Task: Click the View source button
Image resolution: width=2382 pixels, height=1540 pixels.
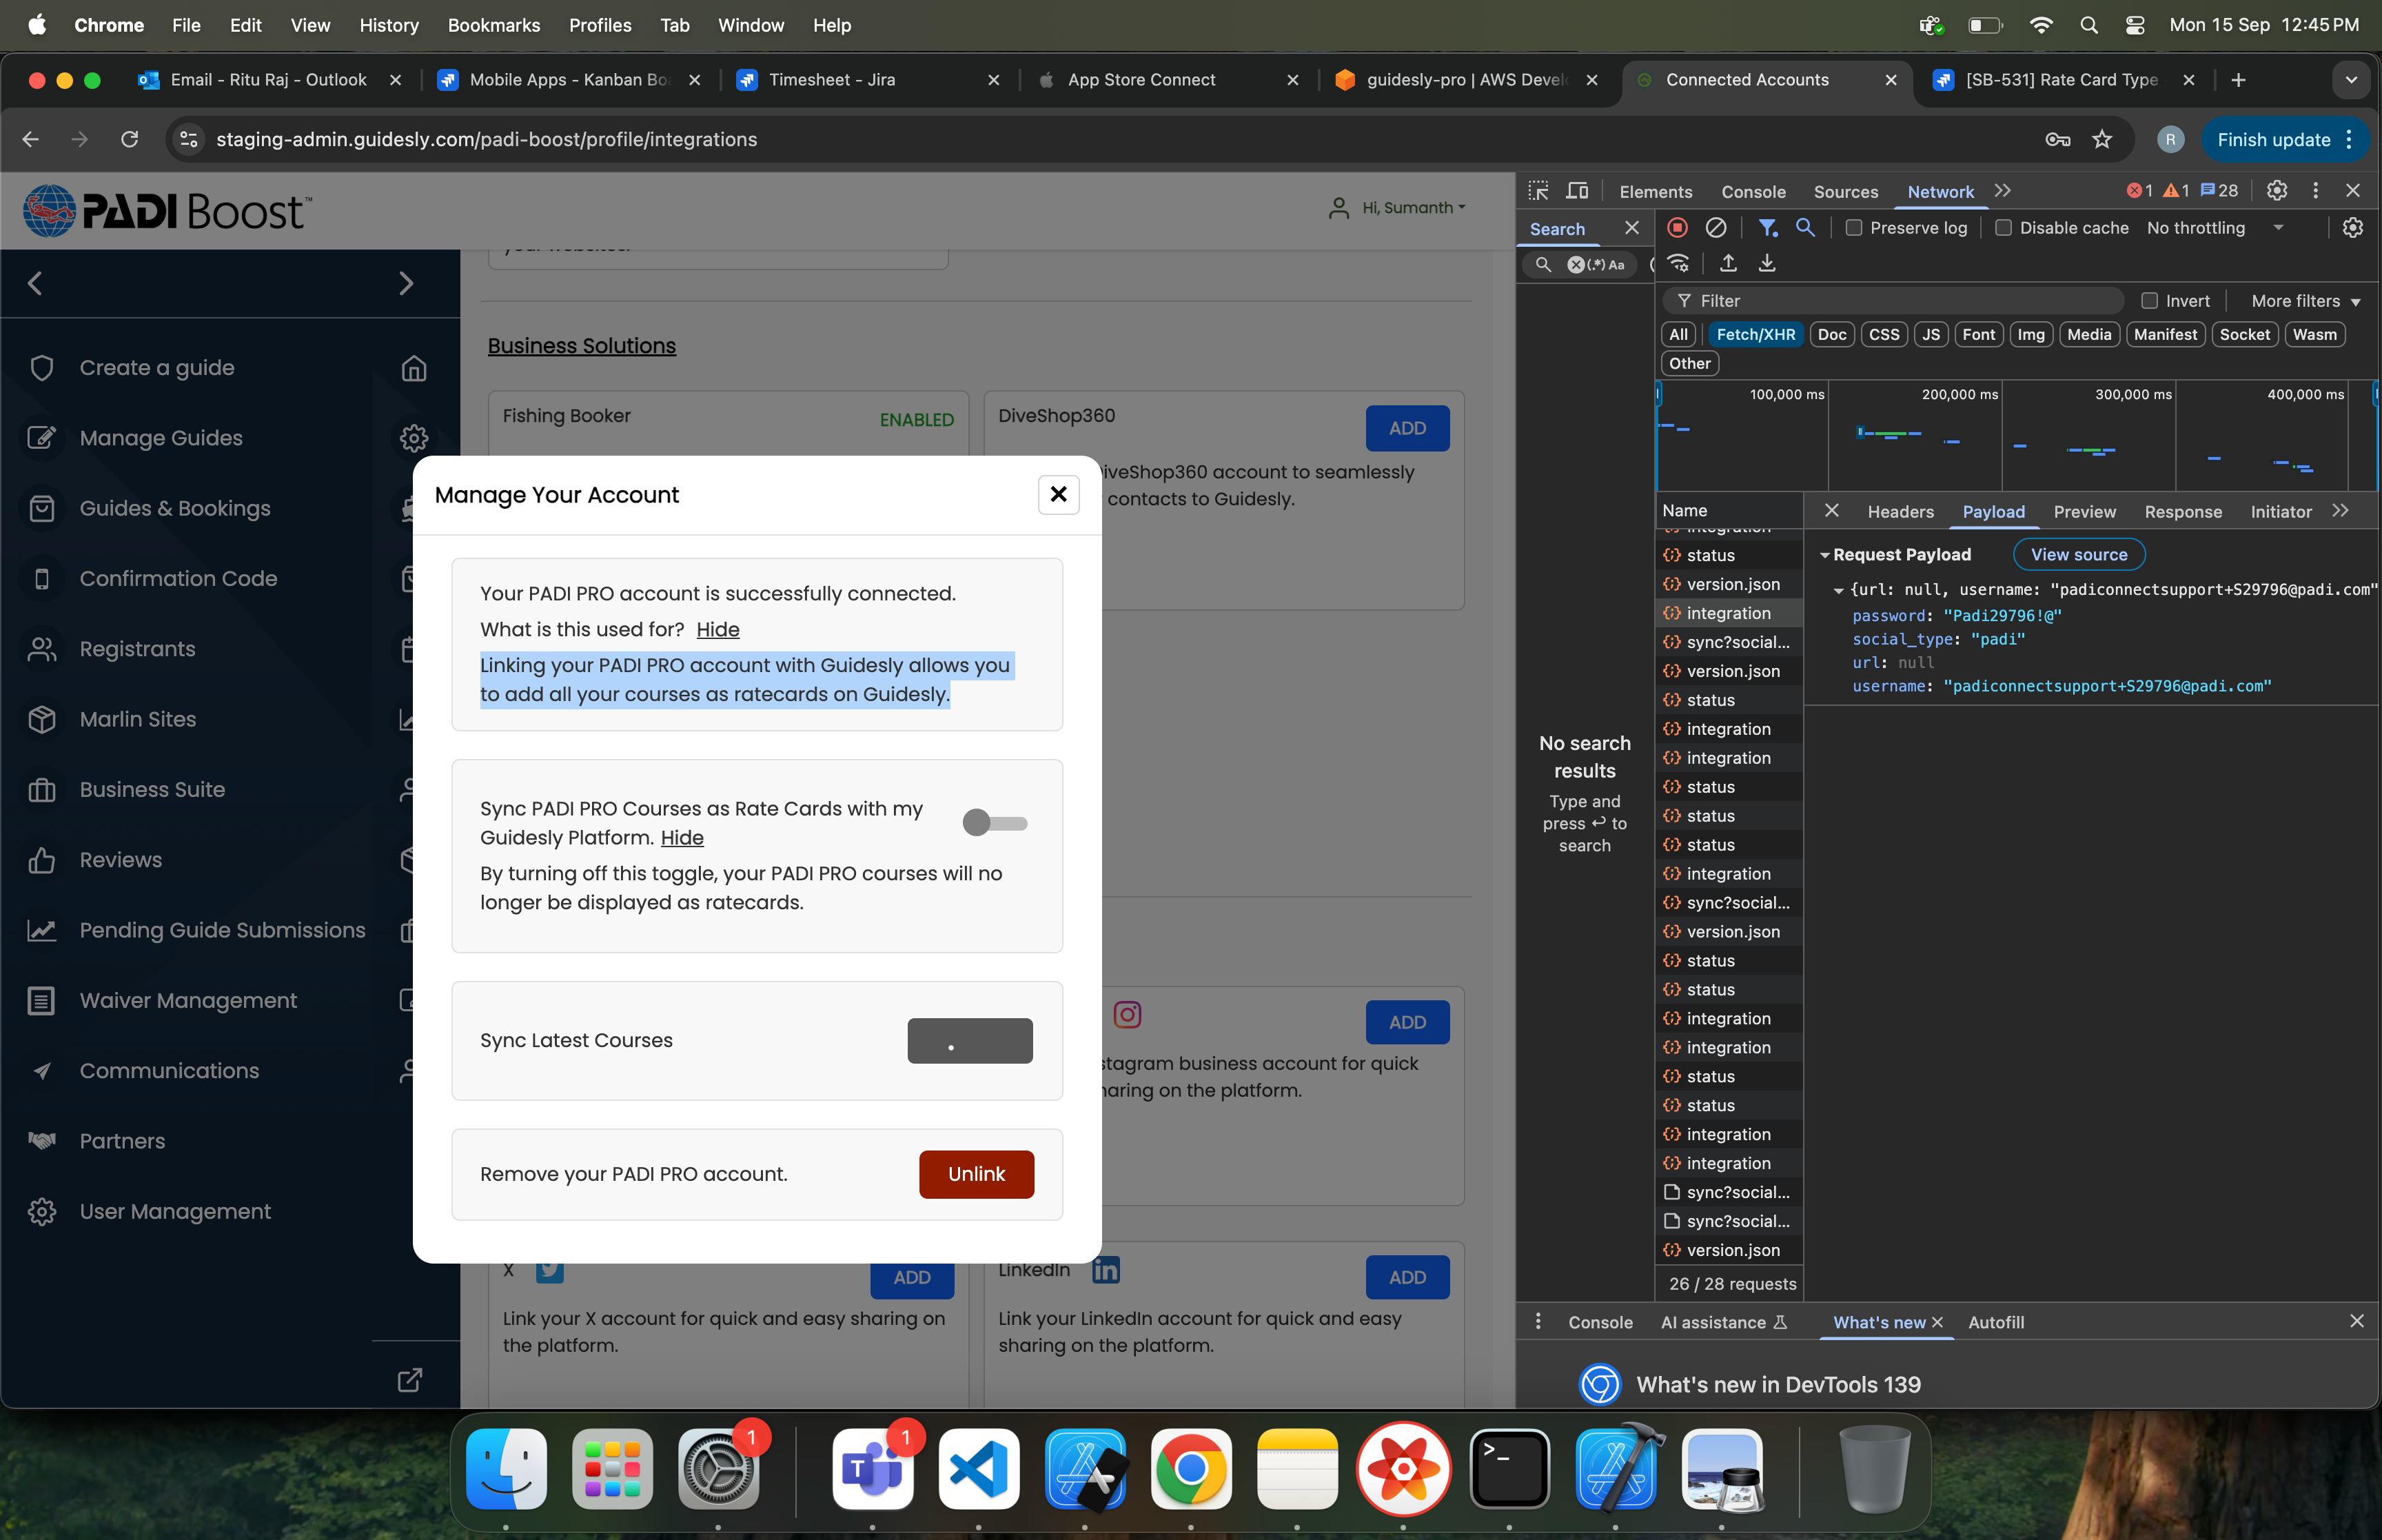Action: 2078,555
